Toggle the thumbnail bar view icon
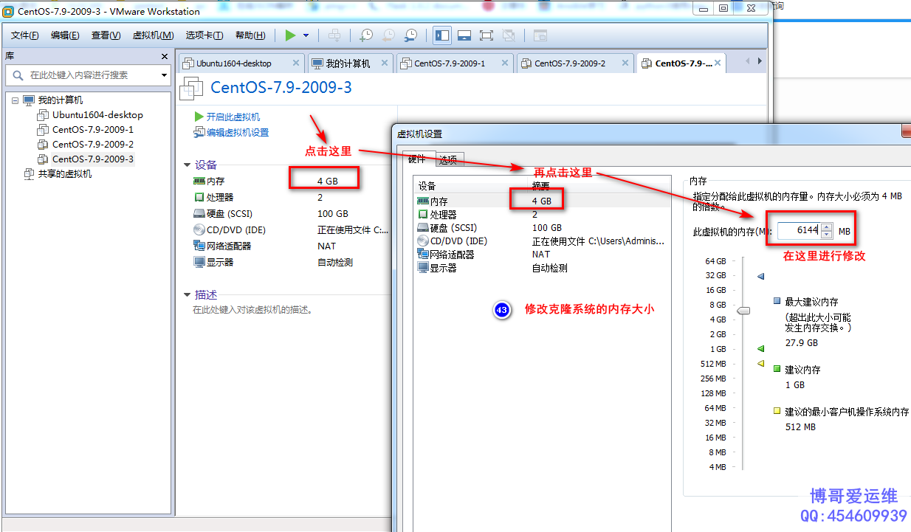This screenshot has width=911, height=532. [x=464, y=35]
